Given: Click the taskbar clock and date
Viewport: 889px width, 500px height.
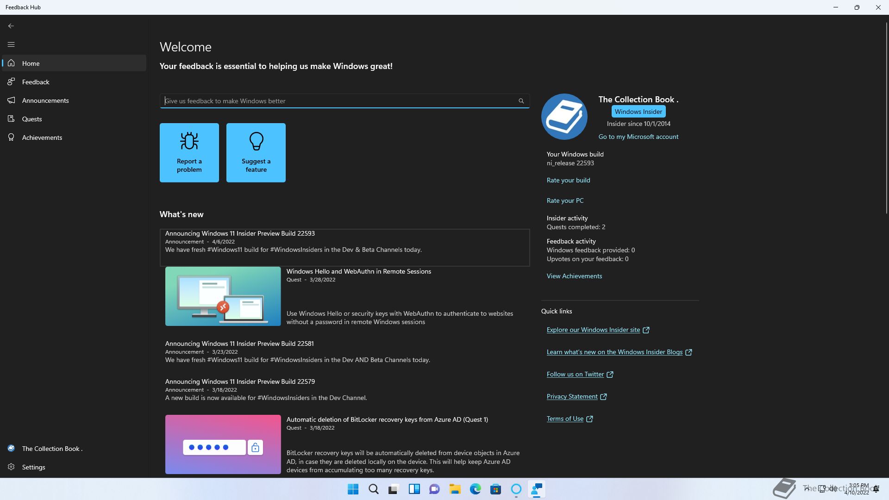Looking at the screenshot, I should click(x=858, y=489).
